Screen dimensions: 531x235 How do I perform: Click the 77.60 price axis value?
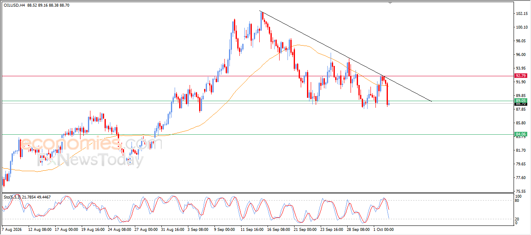pyautogui.click(x=521, y=178)
